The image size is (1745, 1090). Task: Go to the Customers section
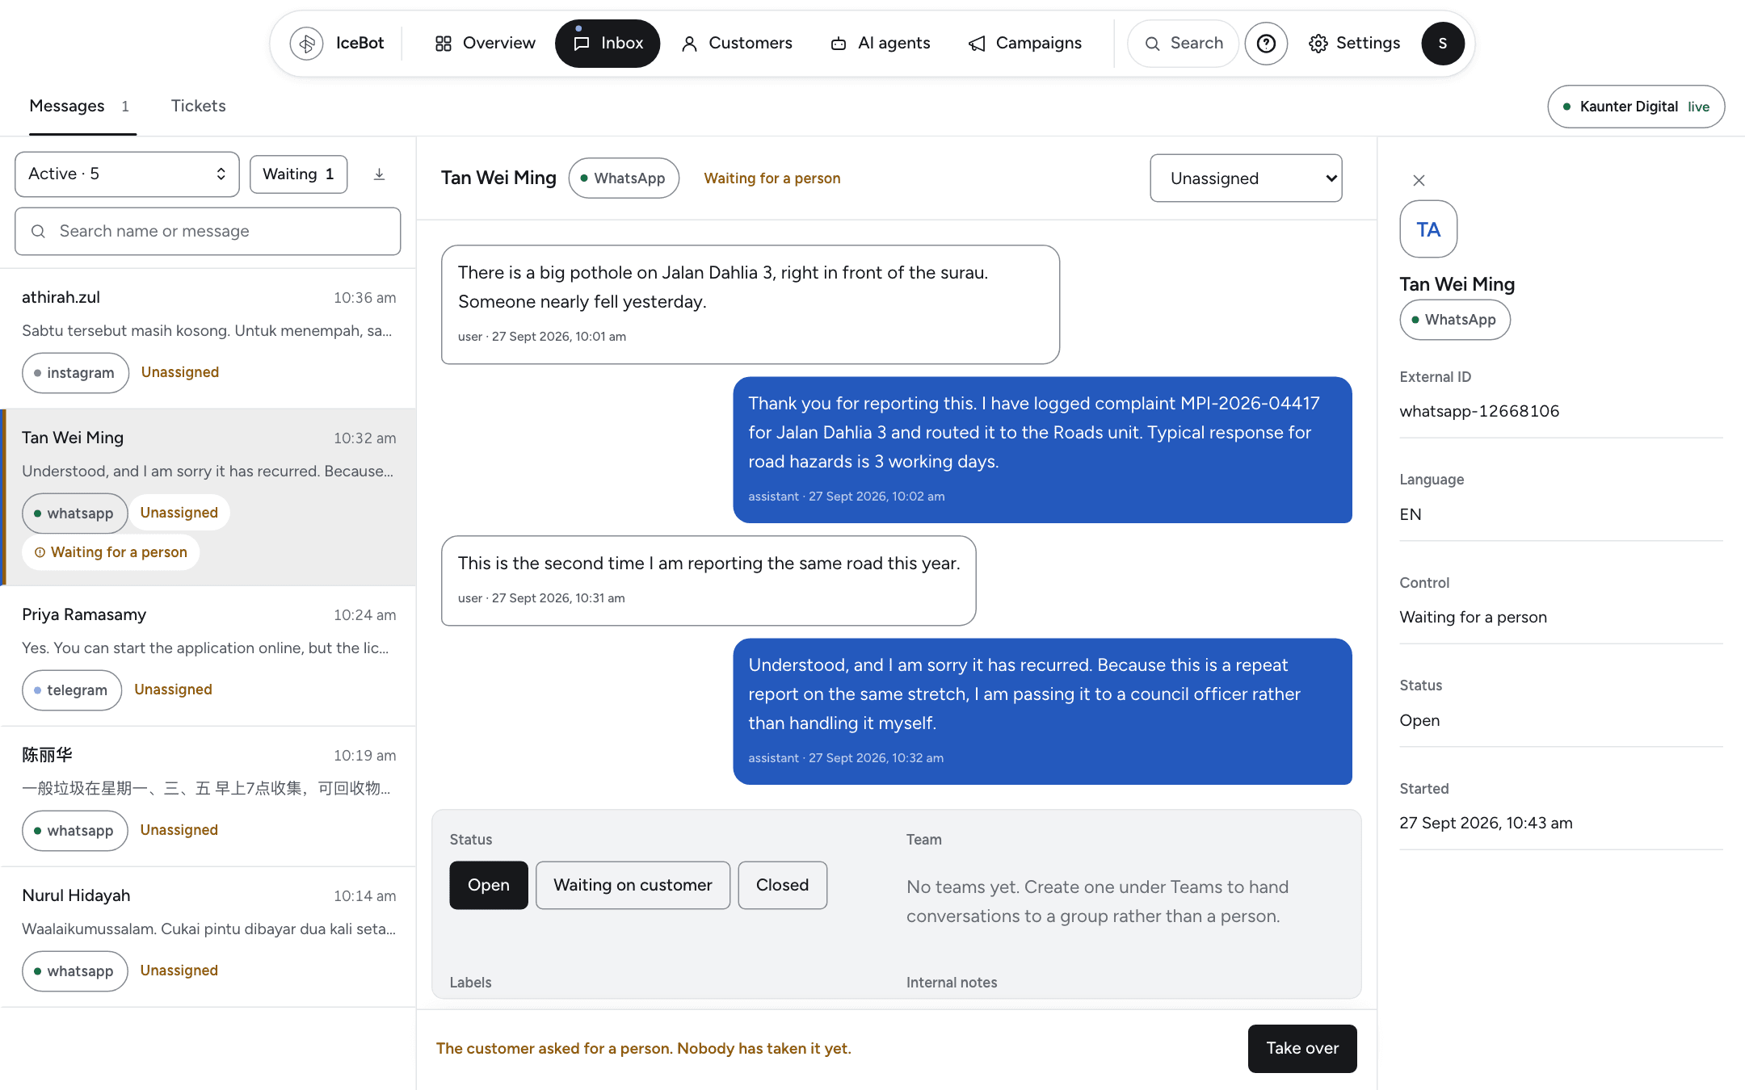(737, 44)
